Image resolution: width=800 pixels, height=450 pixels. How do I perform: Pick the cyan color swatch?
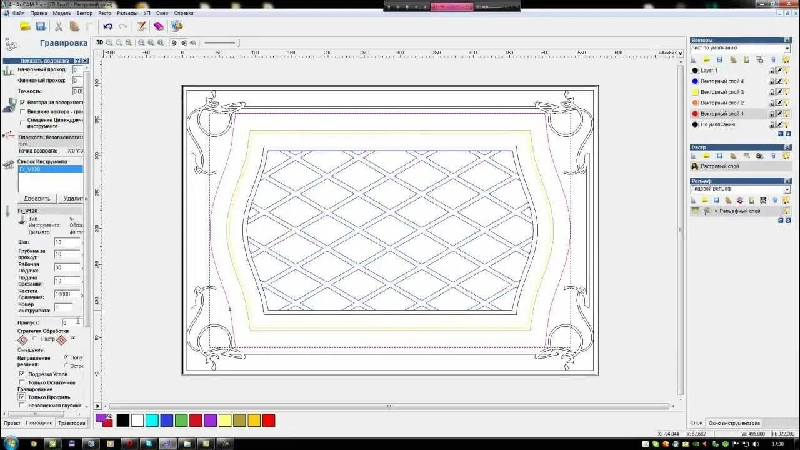[x=152, y=421]
